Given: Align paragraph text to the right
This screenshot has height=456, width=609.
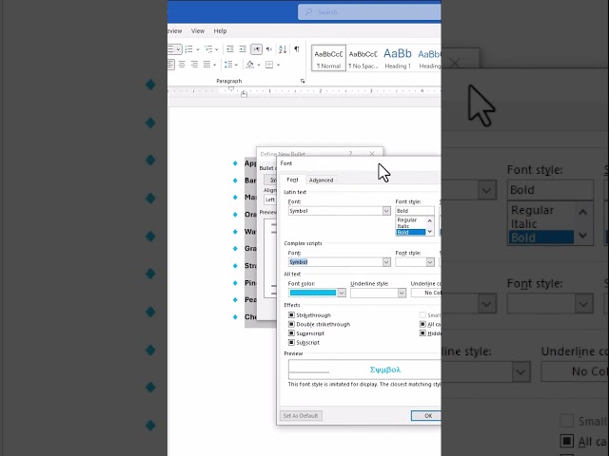Looking at the screenshot, I should [x=194, y=65].
